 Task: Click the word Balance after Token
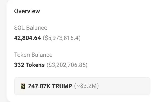tap(42, 55)
